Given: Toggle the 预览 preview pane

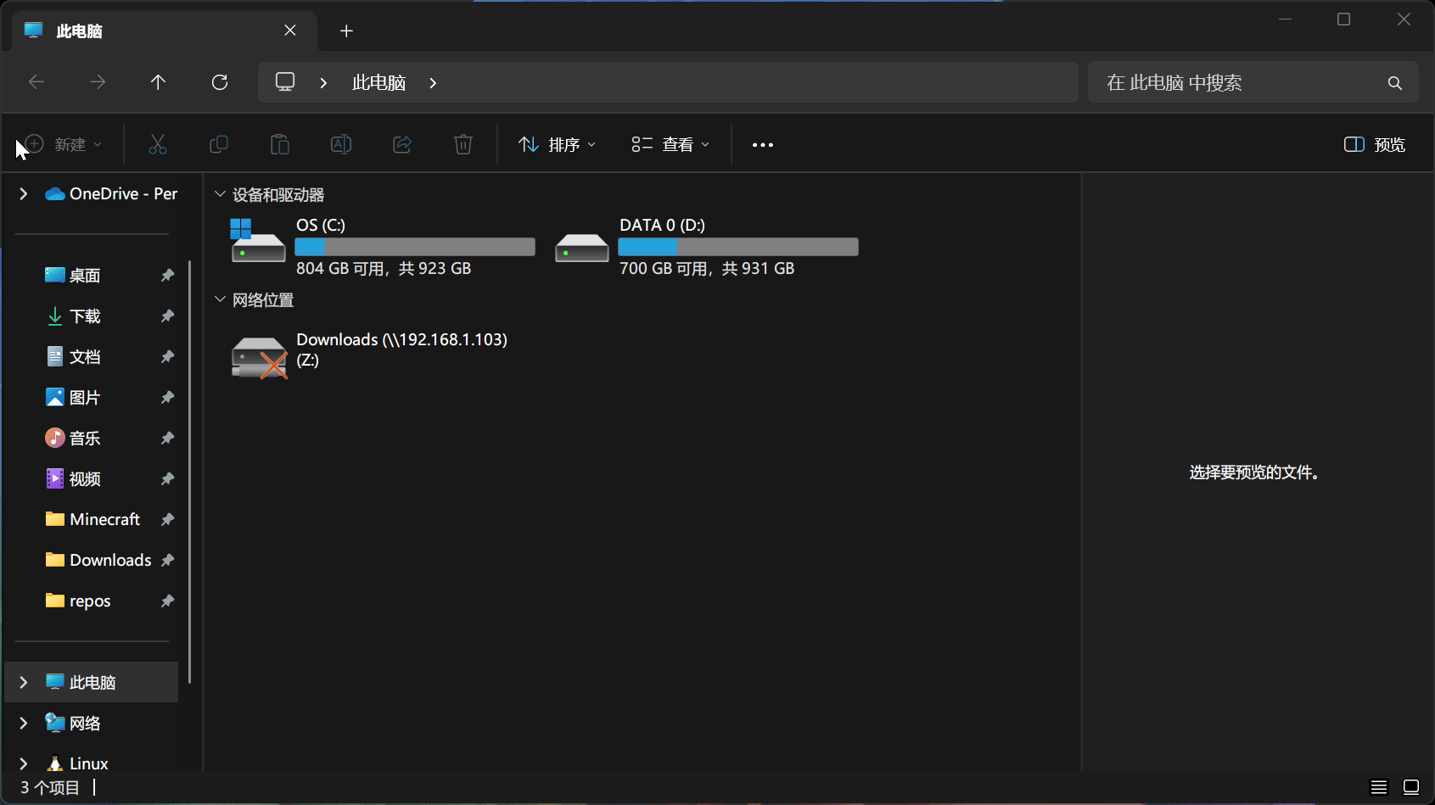Looking at the screenshot, I should pyautogui.click(x=1374, y=144).
